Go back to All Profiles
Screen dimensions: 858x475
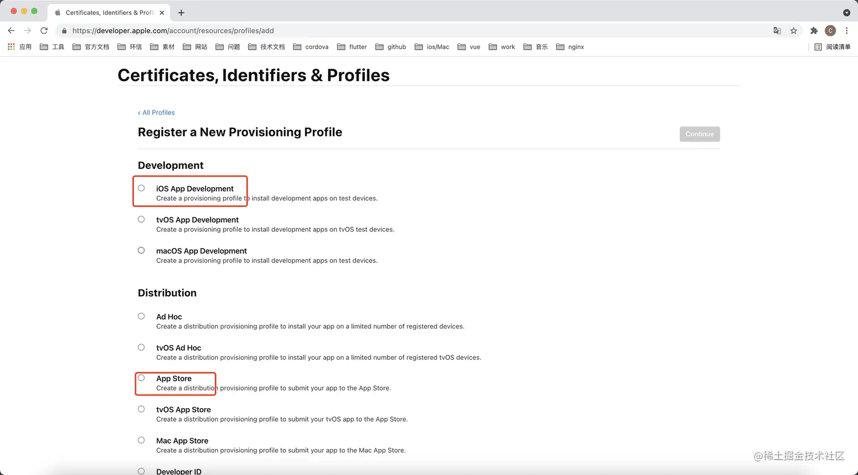tap(157, 112)
